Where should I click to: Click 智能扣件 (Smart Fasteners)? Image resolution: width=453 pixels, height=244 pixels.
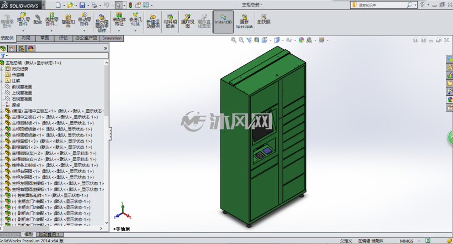(68, 21)
